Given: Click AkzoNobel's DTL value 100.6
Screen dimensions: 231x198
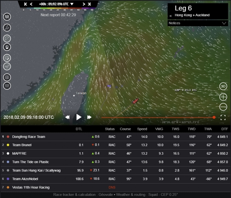Looking at the screenshot, I should click(80, 179).
